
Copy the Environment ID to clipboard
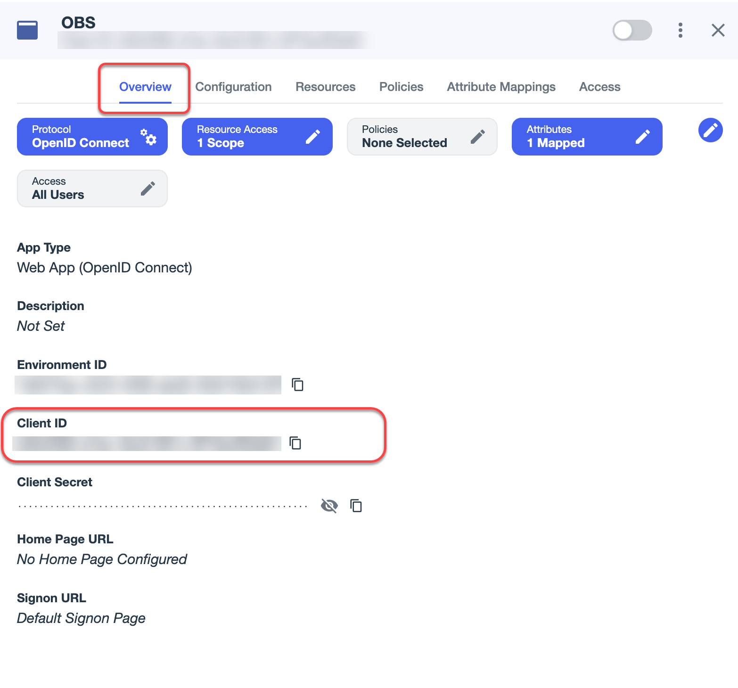[x=297, y=385]
